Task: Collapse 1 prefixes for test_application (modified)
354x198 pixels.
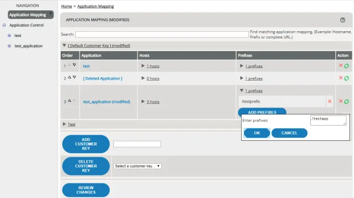Action: 242,90
